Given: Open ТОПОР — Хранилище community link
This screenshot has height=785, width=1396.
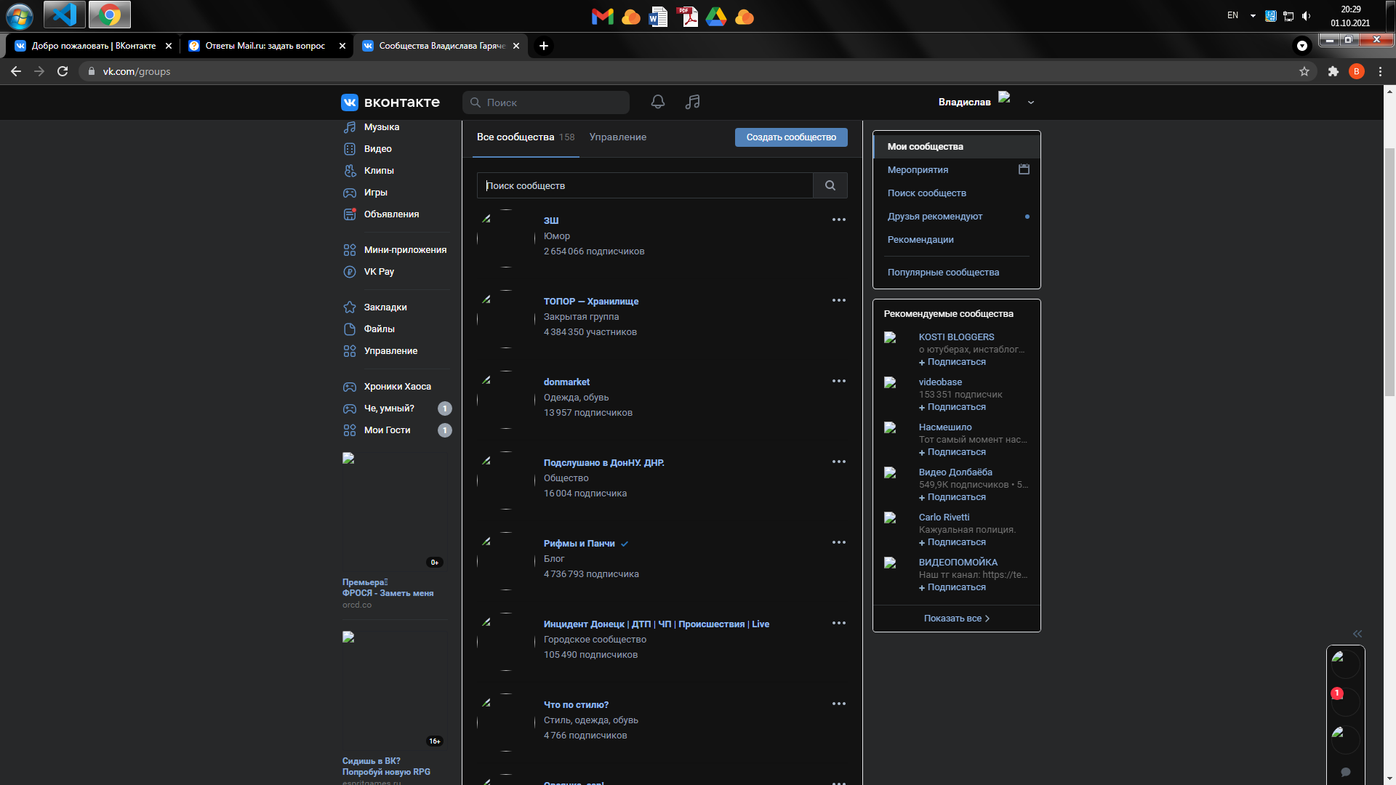Looking at the screenshot, I should point(591,301).
